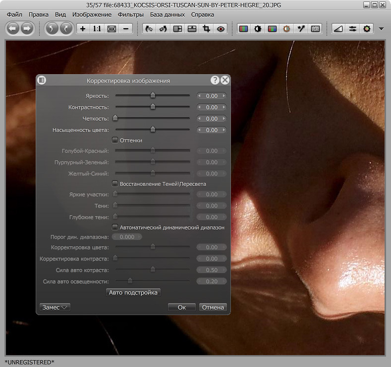Rotate image clockwise using toolbar icon
Viewport: 391px width, 367px height.
coord(65,29)
